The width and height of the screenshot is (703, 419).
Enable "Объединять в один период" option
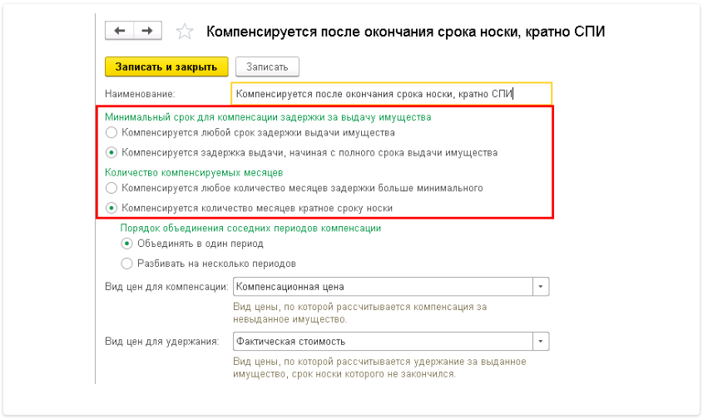[x=126, y=244]
